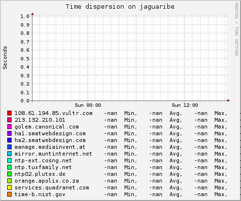This screenshot has width=241, height=201.
Task: Select the magenta swatch for golem.canonical.com
Action: coord(9,127)
